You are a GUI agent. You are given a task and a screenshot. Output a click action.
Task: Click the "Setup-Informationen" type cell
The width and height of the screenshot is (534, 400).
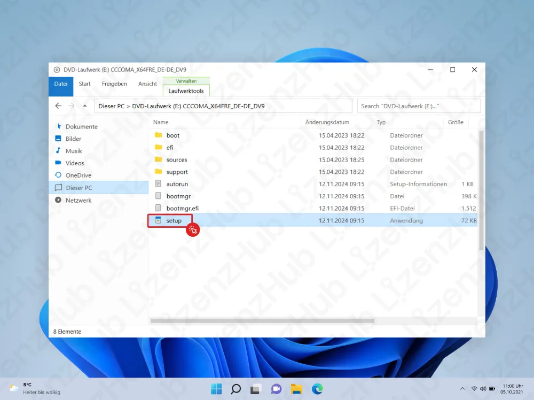[418, 184]
